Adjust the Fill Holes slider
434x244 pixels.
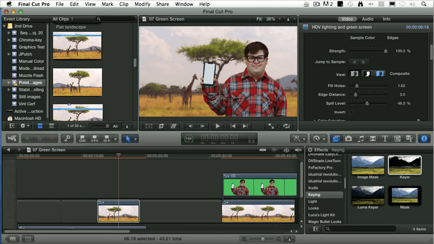point(357,86)
